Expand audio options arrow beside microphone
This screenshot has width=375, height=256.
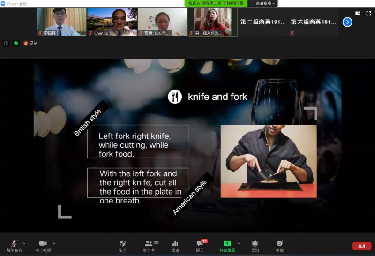point(24,243)
